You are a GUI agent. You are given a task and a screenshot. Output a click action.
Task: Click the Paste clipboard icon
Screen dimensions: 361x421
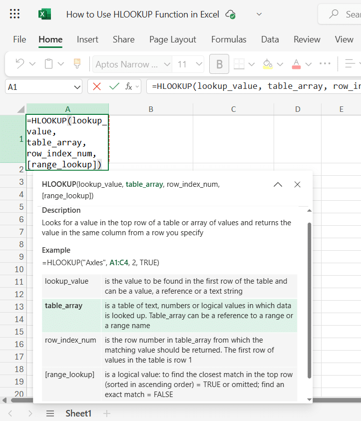click(49, 64)
